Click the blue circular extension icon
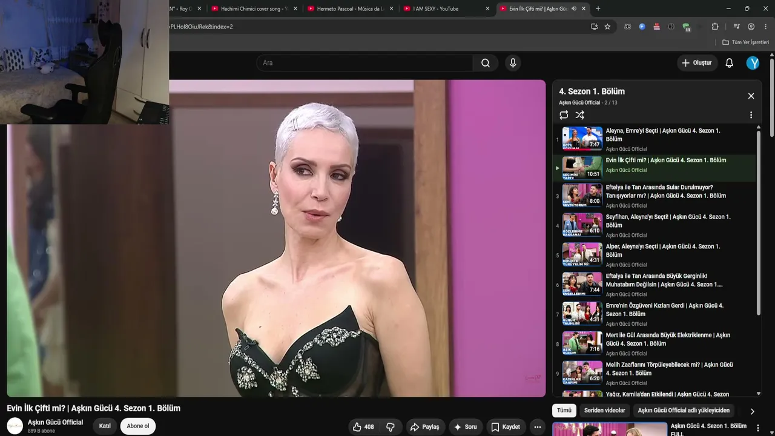 642,27
